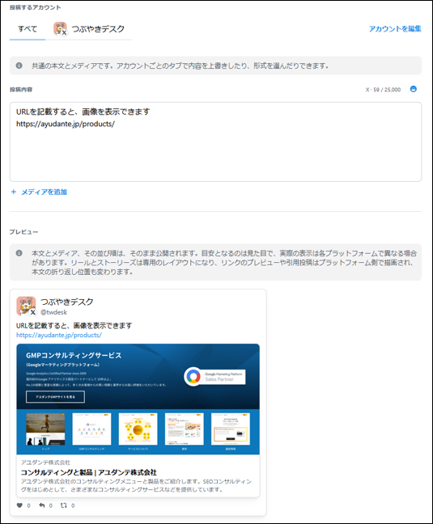Image resolution: width=433 pixels, height=524 pixels.
Task: Click the プレビュー section heading
Action: click(23, 231)
